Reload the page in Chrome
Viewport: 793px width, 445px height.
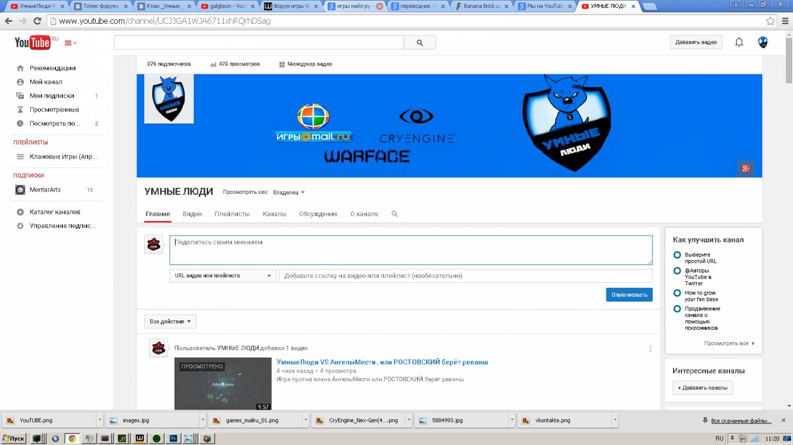click(x=37, y=21)
